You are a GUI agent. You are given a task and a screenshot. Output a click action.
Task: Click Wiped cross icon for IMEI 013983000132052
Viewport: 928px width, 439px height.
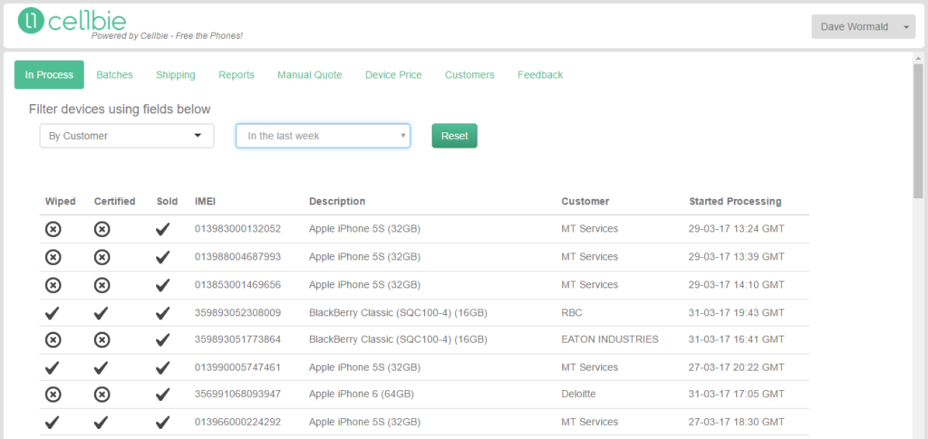point(53,229)
